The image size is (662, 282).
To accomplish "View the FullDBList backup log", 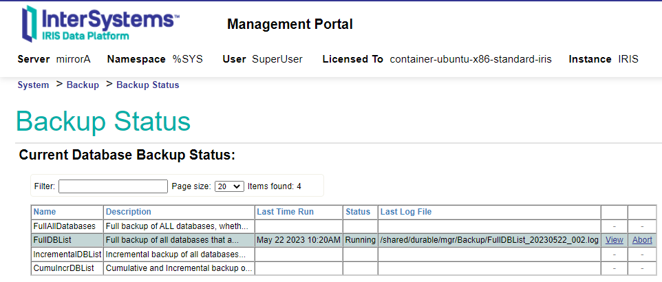I will (614, 240).
